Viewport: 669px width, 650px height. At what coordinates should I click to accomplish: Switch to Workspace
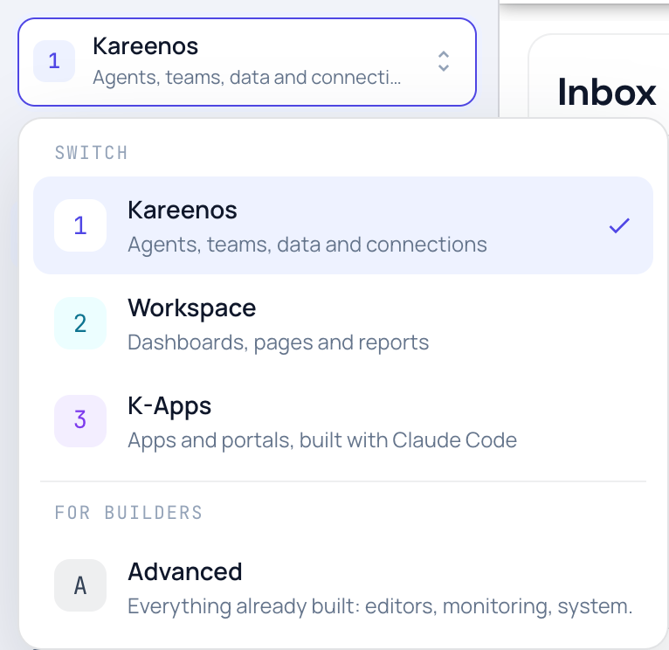(x=343, y=323)
